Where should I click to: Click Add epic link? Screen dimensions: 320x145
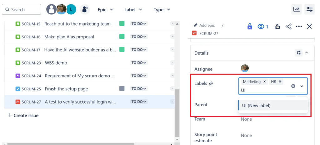[204, 26]
